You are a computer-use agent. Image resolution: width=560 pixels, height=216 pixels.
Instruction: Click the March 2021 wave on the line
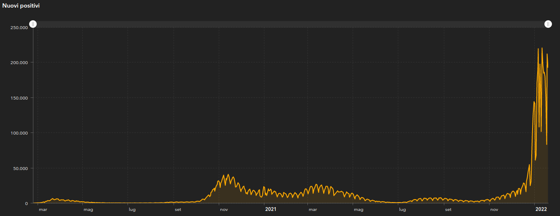pyautogui.click(x=317, y=185)
